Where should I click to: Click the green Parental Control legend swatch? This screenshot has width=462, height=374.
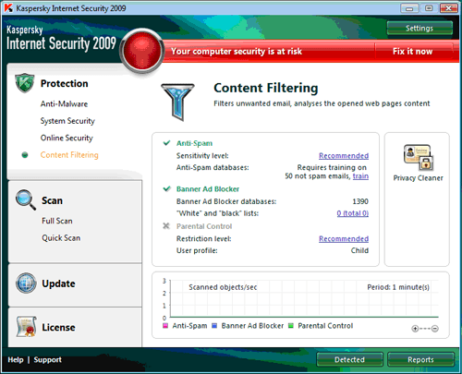click(291, 326)
